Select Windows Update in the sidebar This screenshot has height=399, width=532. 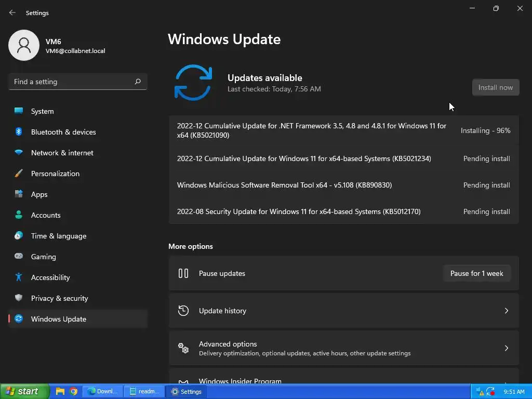78,319
